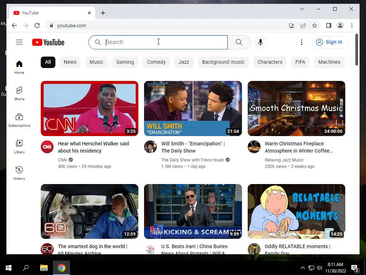
Task: Toggle Chrome side panel icon
Action: click(329, 25)
